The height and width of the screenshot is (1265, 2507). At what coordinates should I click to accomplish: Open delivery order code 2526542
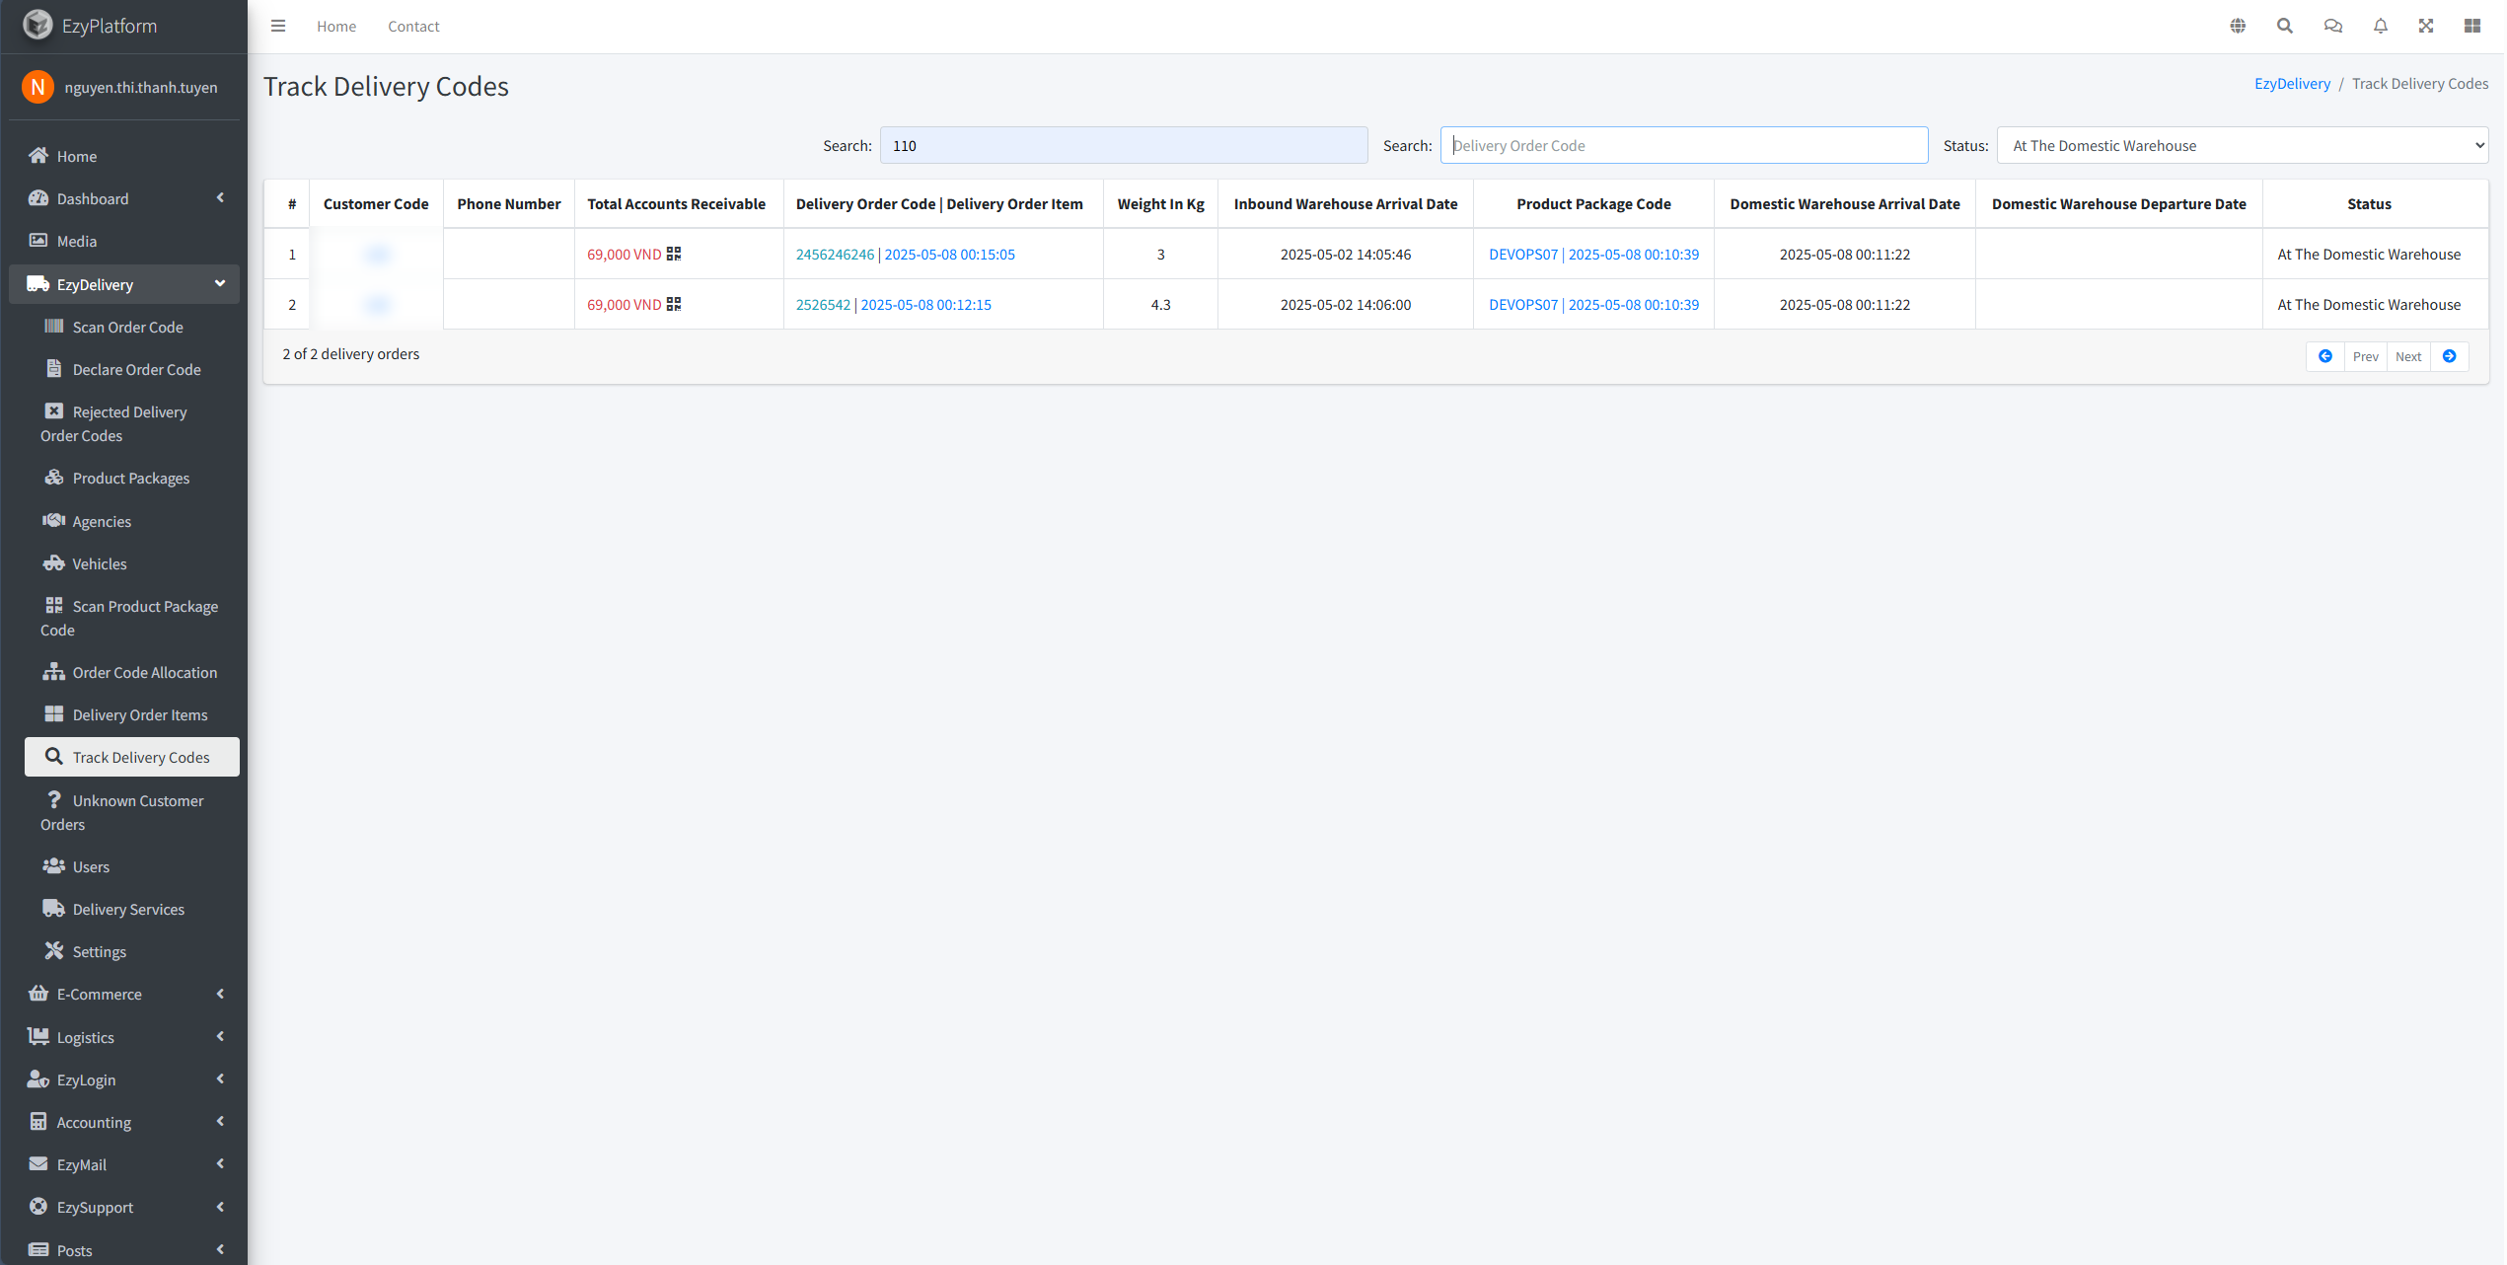tap(823, 305)
